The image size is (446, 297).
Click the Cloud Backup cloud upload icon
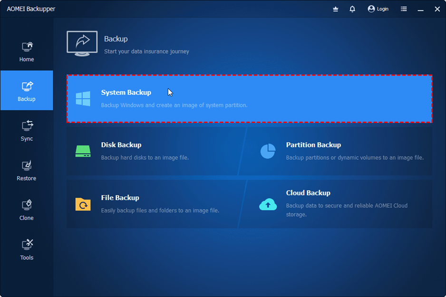(x=268, y=204)
